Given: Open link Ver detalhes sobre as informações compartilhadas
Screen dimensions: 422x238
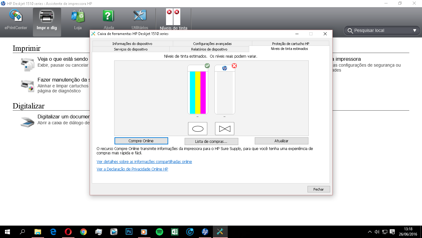Looking at the screenshot, I should pos(144,162).
